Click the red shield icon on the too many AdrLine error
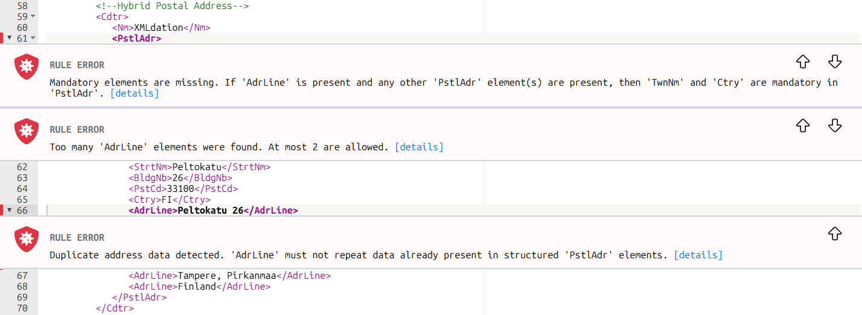 pos(27,131)
